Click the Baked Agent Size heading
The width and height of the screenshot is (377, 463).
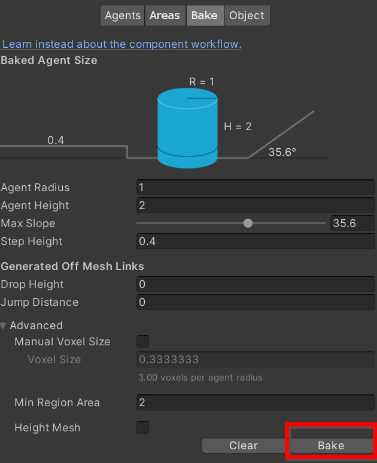49,60
